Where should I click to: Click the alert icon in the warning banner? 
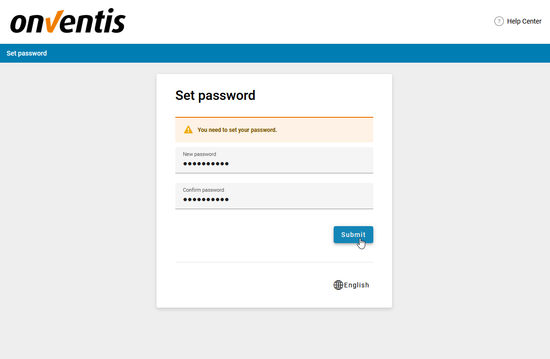[189, 129]
